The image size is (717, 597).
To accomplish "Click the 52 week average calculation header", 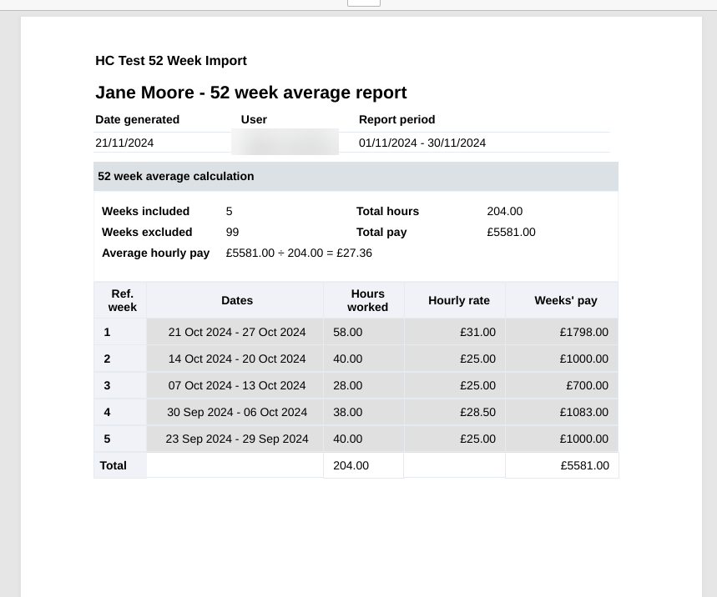I will click(x=176, y=177).
